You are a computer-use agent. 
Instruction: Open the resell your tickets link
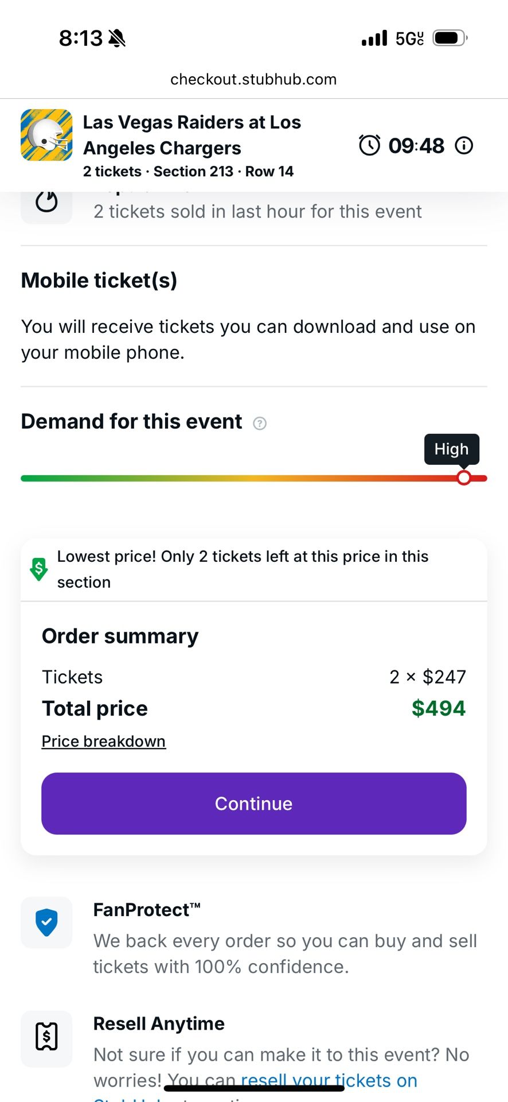329,1080
